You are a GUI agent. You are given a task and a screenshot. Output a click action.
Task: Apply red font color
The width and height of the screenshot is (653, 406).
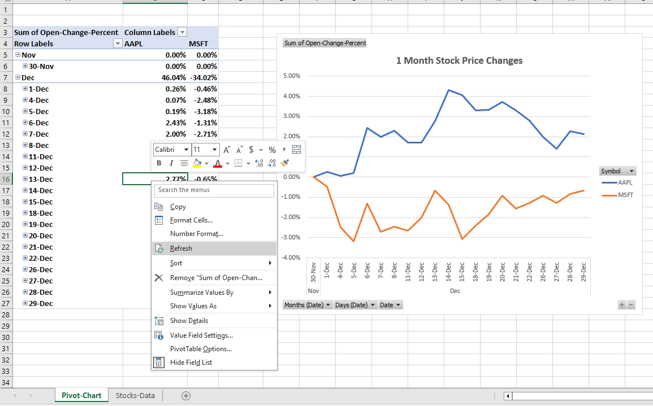pos(218,163)
